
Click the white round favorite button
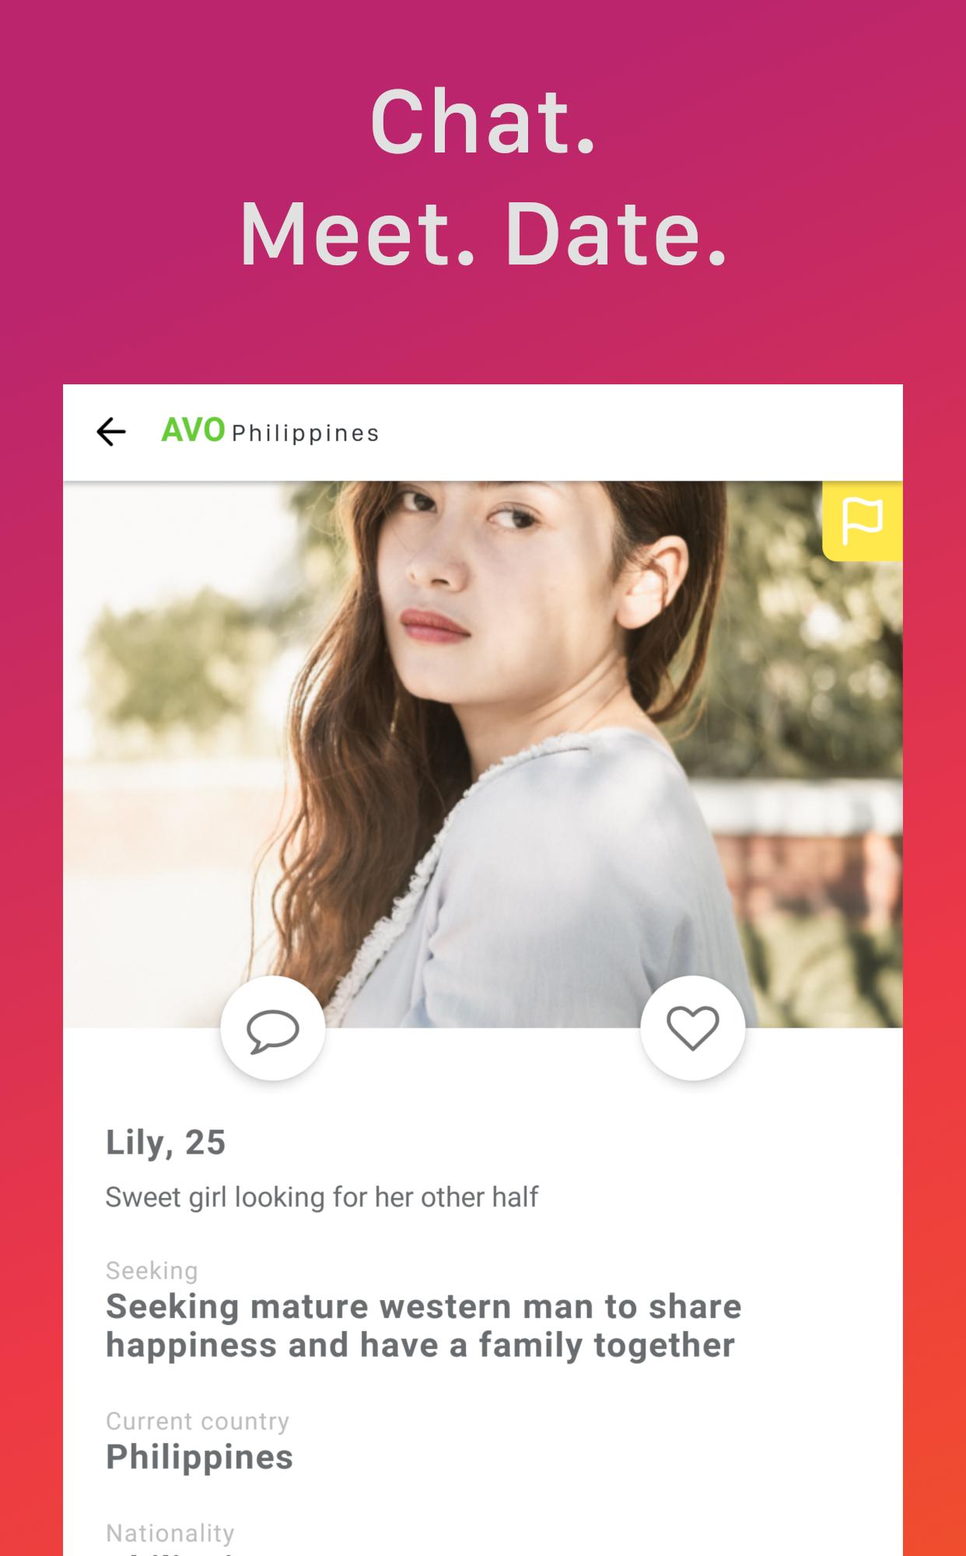(x=693, y=1028)
